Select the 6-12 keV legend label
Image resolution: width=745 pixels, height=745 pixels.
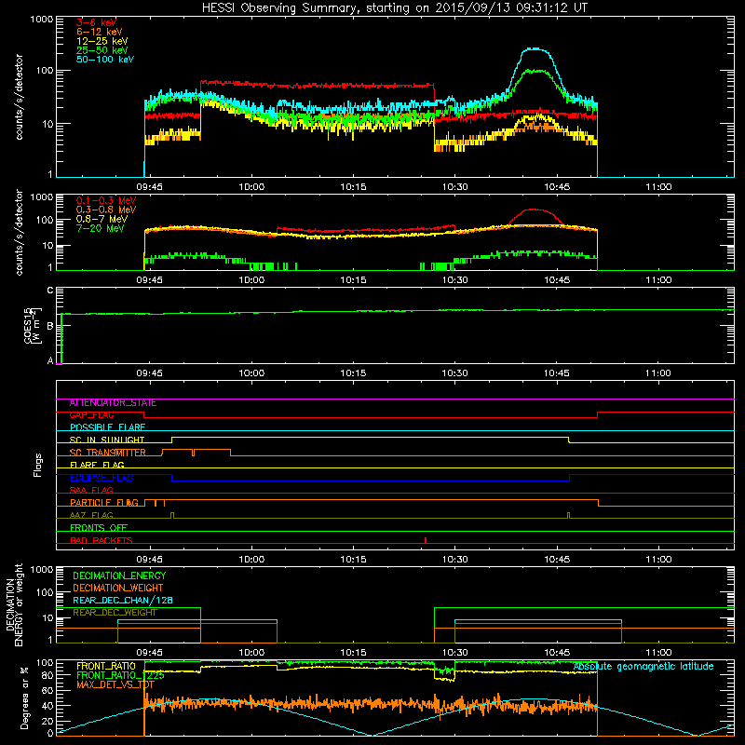click(100, 32)
